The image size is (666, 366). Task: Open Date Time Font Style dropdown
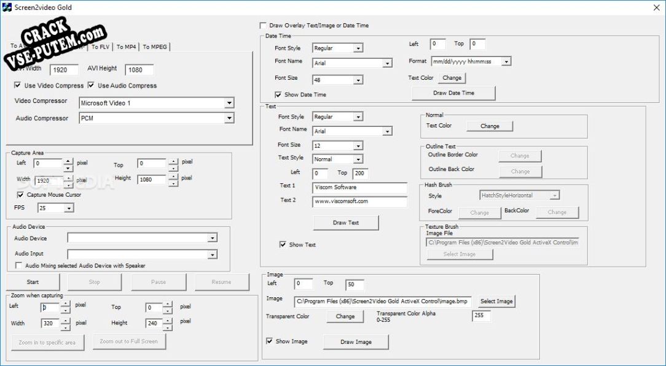pos(358,48)
